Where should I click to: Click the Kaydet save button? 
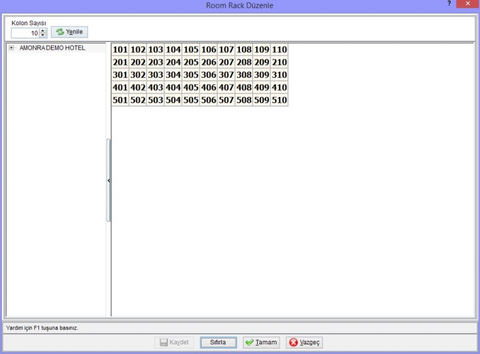175,343
